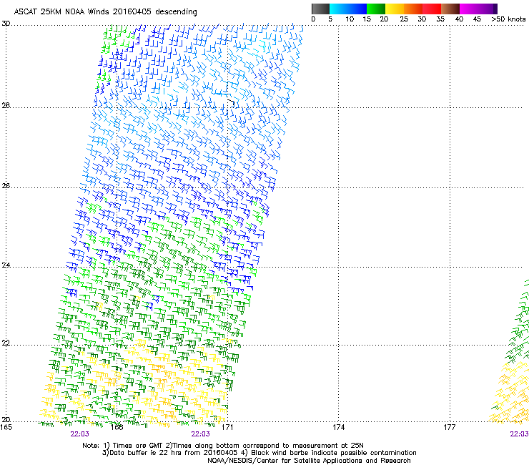Click the '>50 knots' legend label
This screenshot has height=465, width=529.
[x=508, y=19]
